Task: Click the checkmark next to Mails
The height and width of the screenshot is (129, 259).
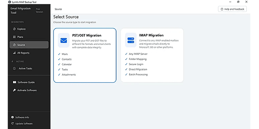Action: point(59,54)
